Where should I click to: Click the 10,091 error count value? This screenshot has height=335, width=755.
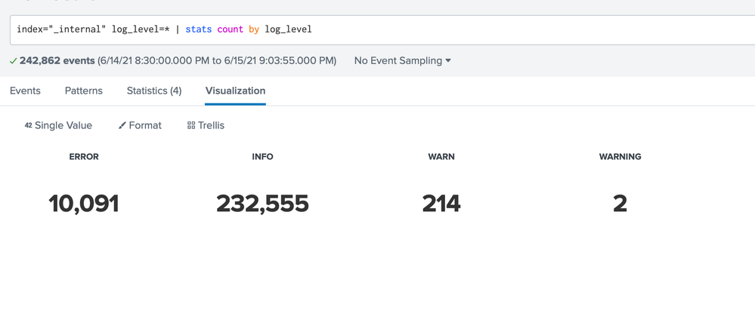84,203
